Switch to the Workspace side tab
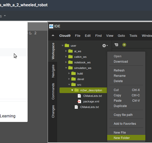The height and width of the screenshot is (143, 152). pos(53,51)
